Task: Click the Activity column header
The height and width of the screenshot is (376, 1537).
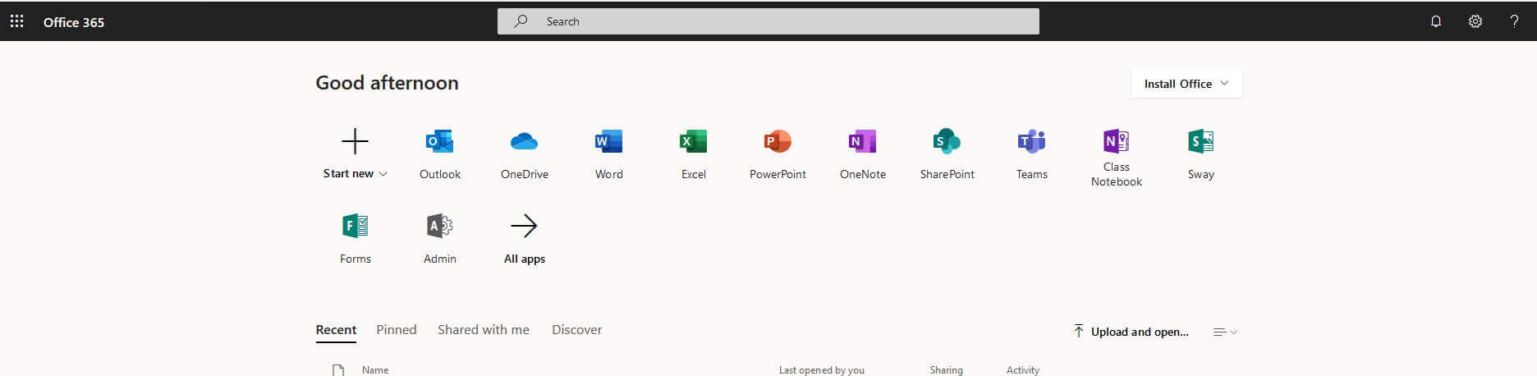Action: (1023, 370)
